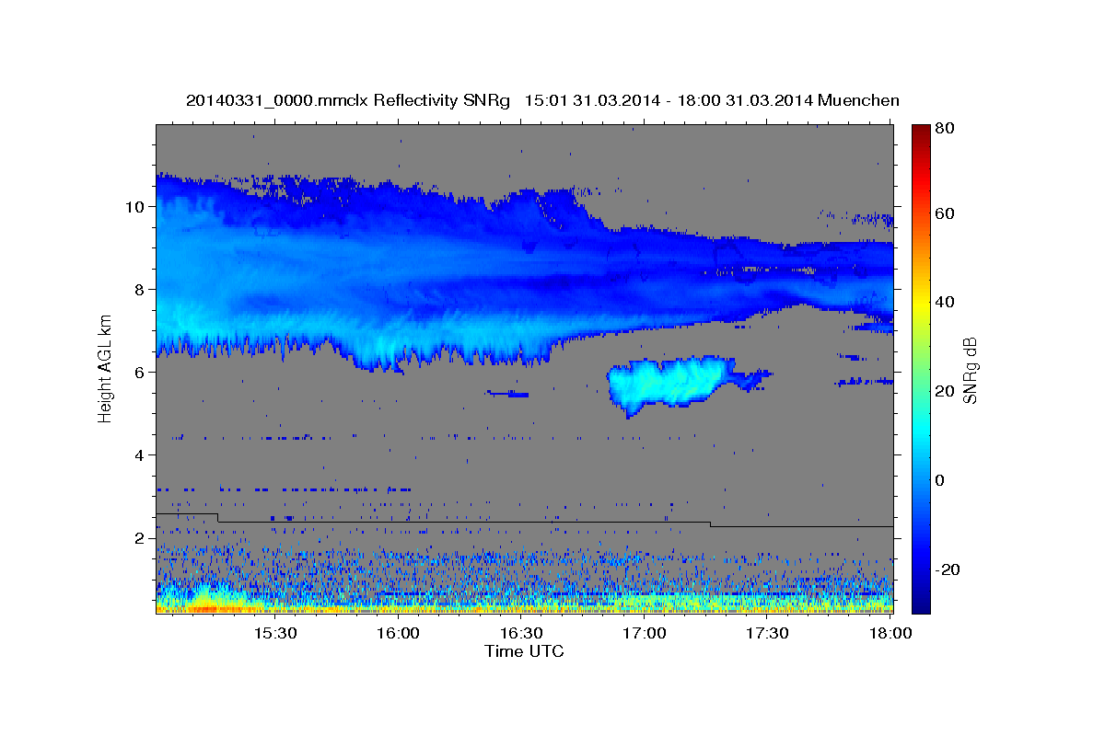Click the "Height AGL km" axis label
The width and height of the screenshot is (1105, 736).
106,368
